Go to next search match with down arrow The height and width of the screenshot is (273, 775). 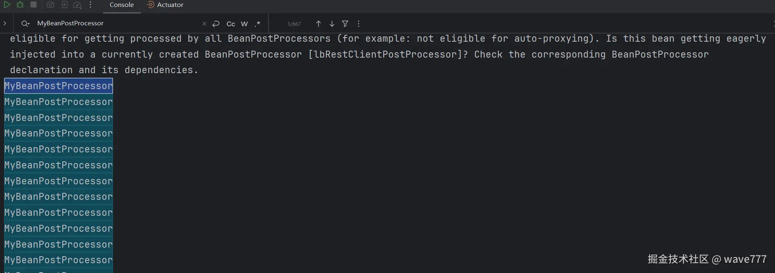tap(332, 24)
